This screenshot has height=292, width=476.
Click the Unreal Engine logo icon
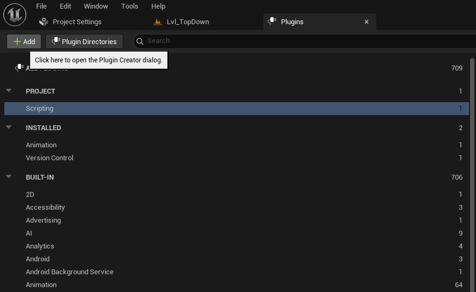pyautogui.click(x=15, y=14)
